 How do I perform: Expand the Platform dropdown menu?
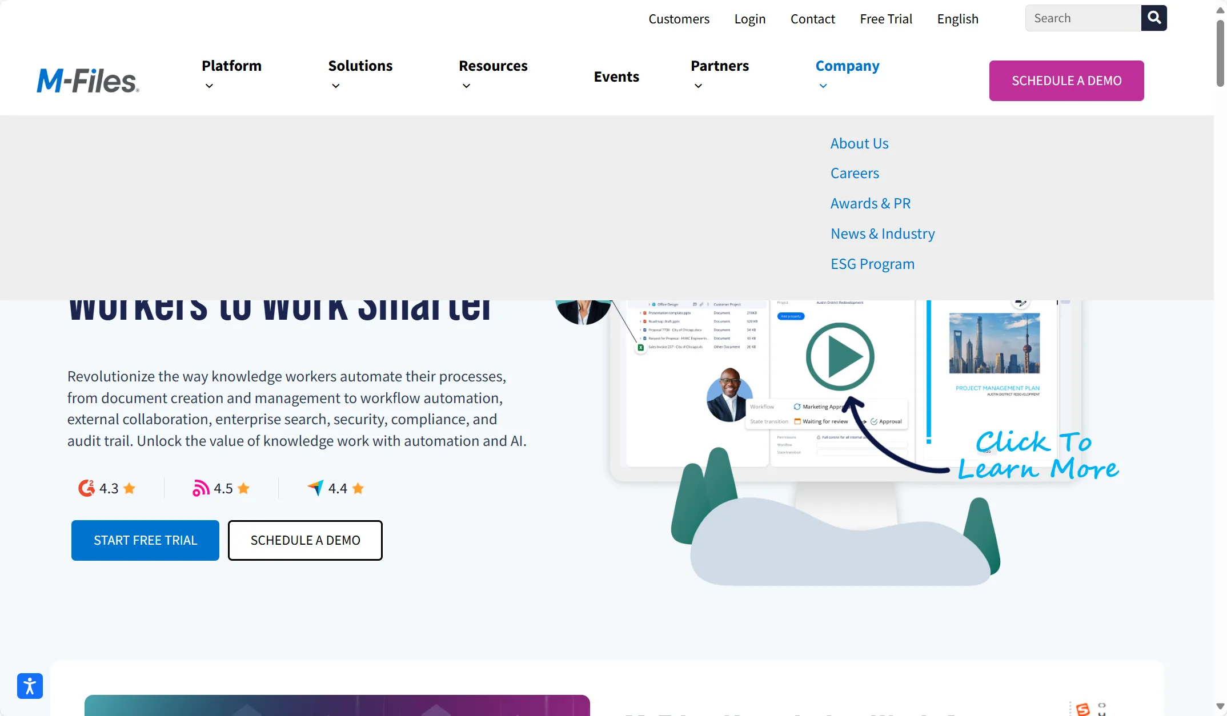point(231,75)
